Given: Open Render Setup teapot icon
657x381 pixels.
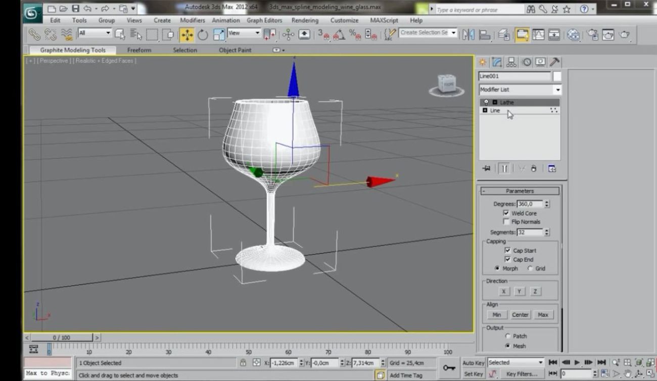Looking at the screenshot, I should coord(592,34).
